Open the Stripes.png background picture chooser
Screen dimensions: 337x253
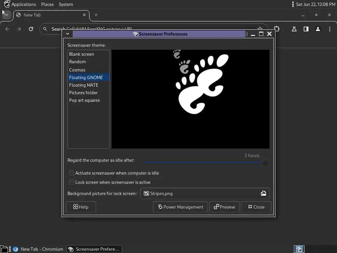(x=205, y=193)
